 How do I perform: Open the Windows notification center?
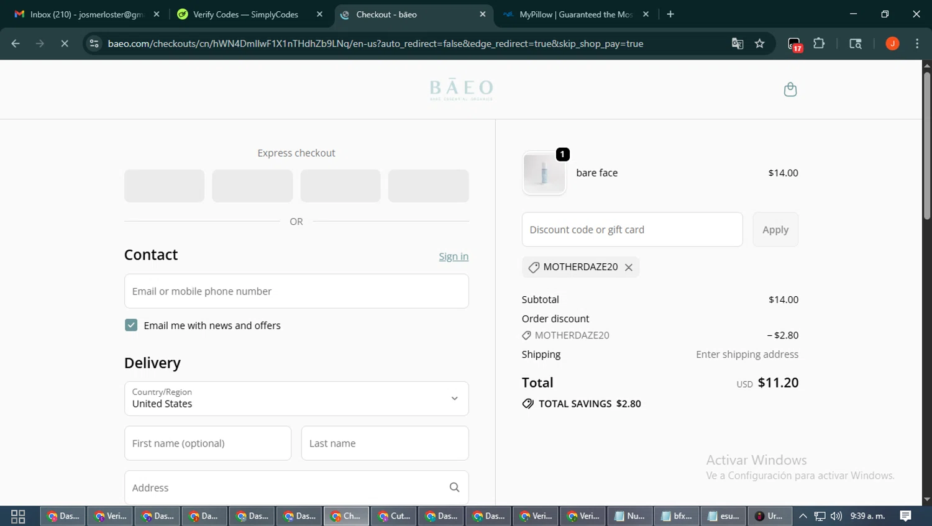point(906,516)
